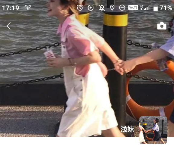
Task: Tap the muted bell notification icon
Action: [101, 8]
